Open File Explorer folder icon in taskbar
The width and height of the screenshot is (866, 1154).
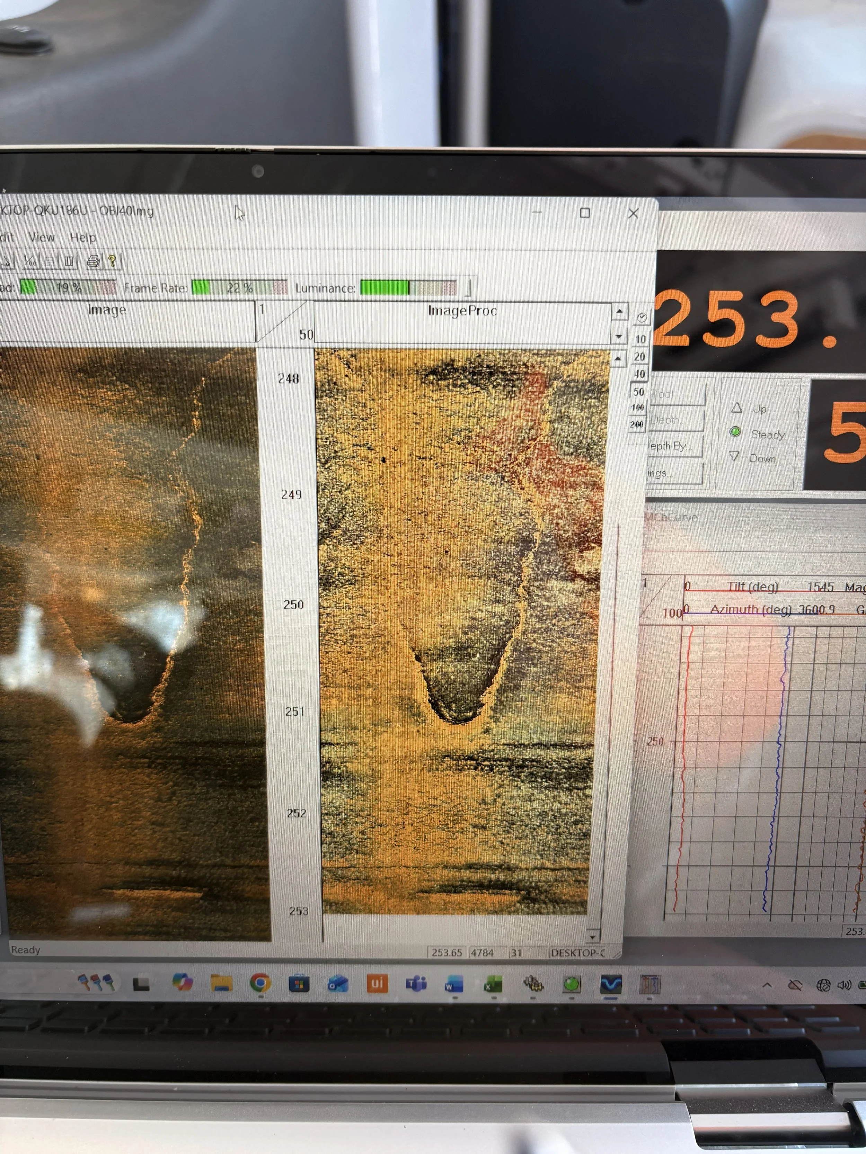(x=221, y=983)
